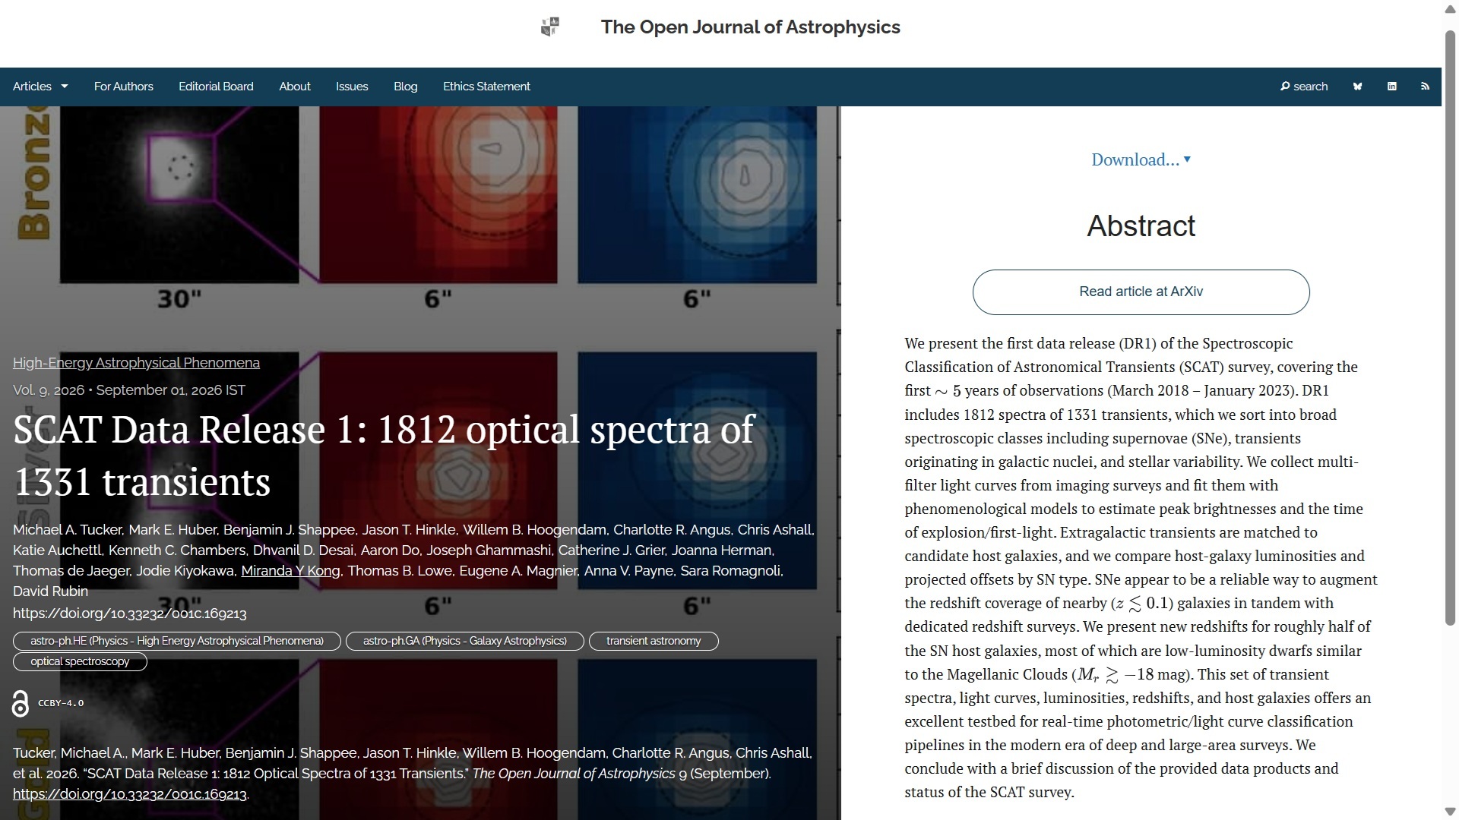Image resolution: width=1459 pixels, height=820 pixels.
Task: Expand the Articles dropdown menu
Action: 40,87
